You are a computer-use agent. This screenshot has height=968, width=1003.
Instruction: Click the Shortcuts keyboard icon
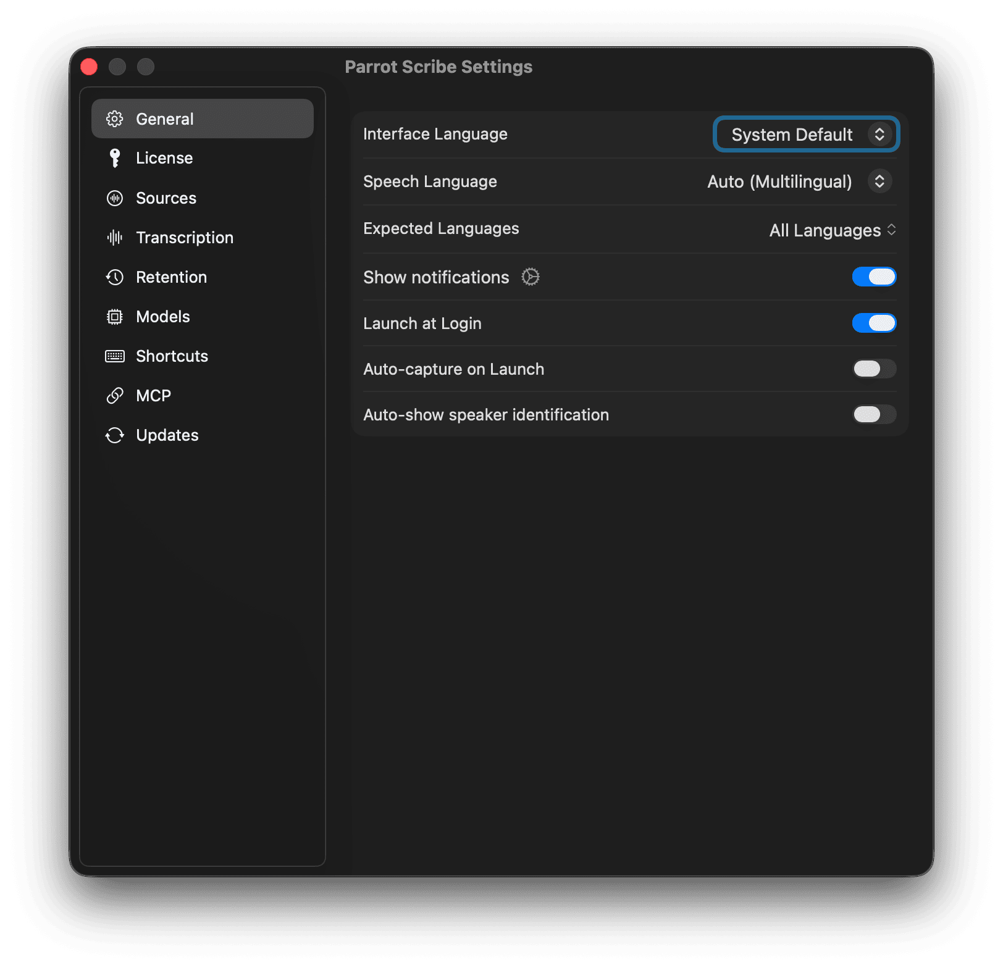(x=115, y=356)
